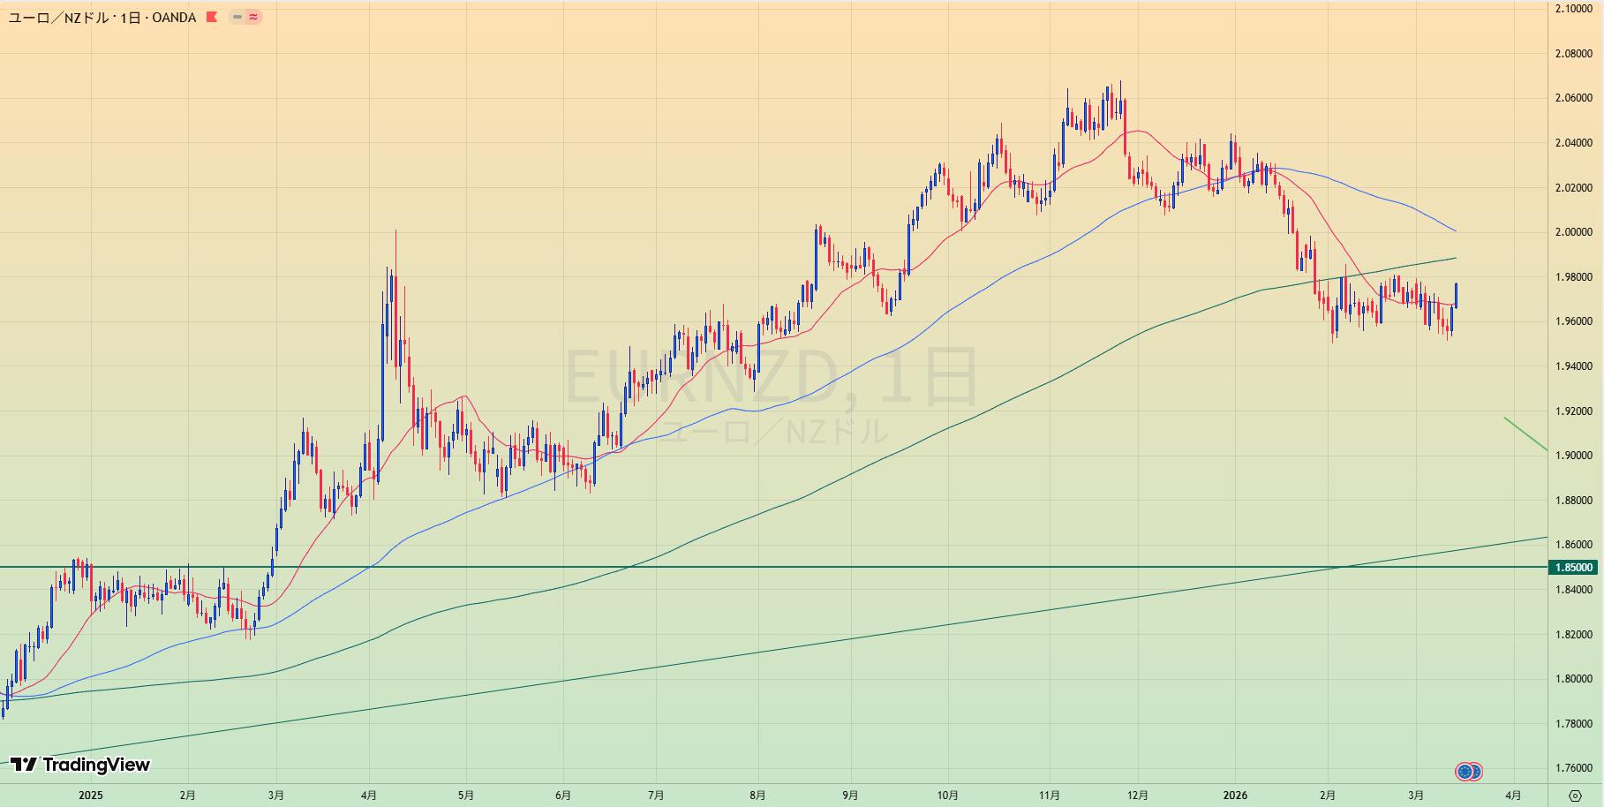Select the 1.85000 price label
1604x807 pixels.
pos(1573,568)
